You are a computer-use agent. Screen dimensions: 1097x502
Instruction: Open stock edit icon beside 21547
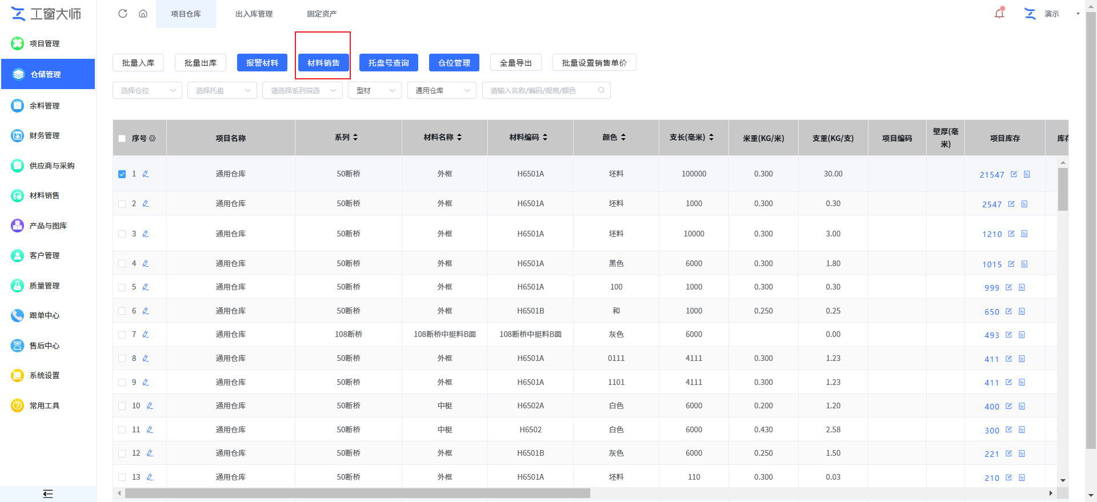click(1014, 174)
